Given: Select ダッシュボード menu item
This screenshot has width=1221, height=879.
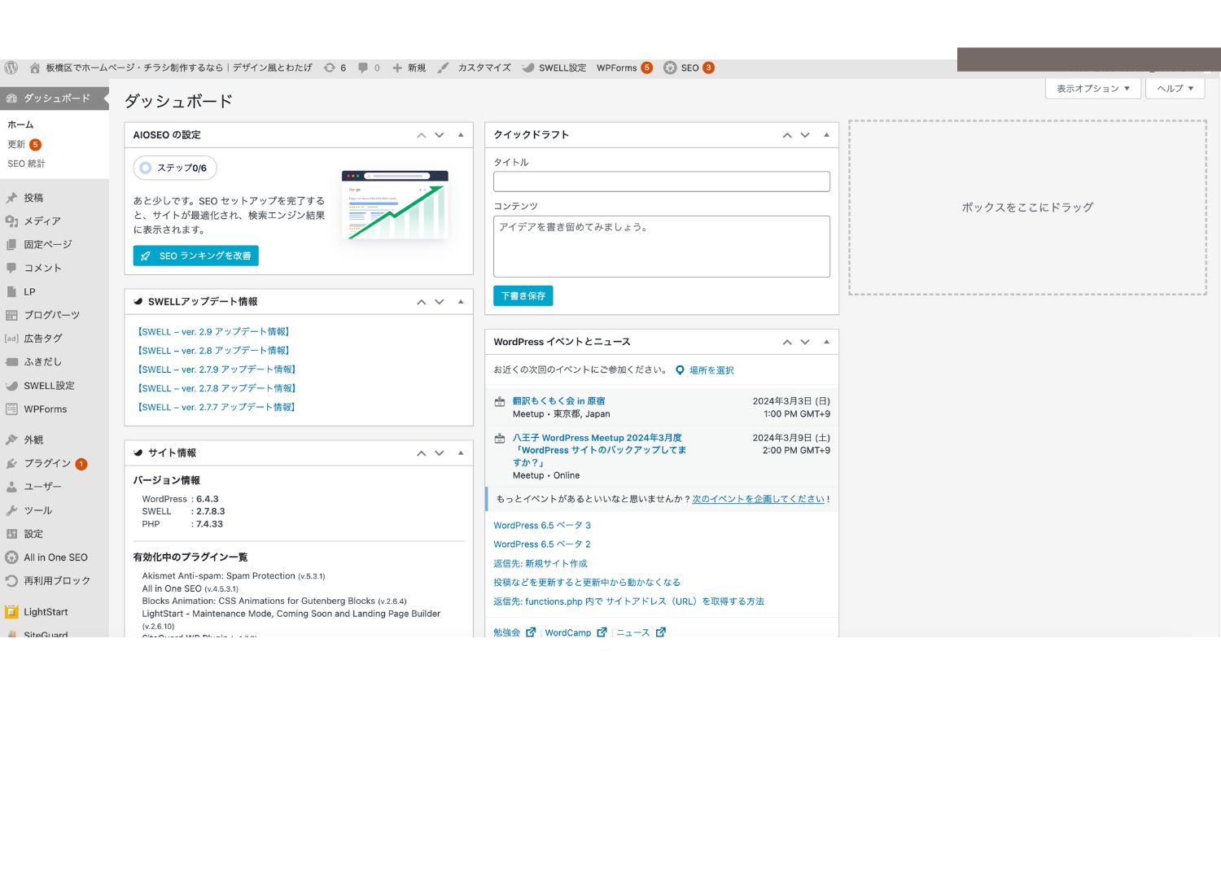Looking at the screenshot, I should [55, 98].
